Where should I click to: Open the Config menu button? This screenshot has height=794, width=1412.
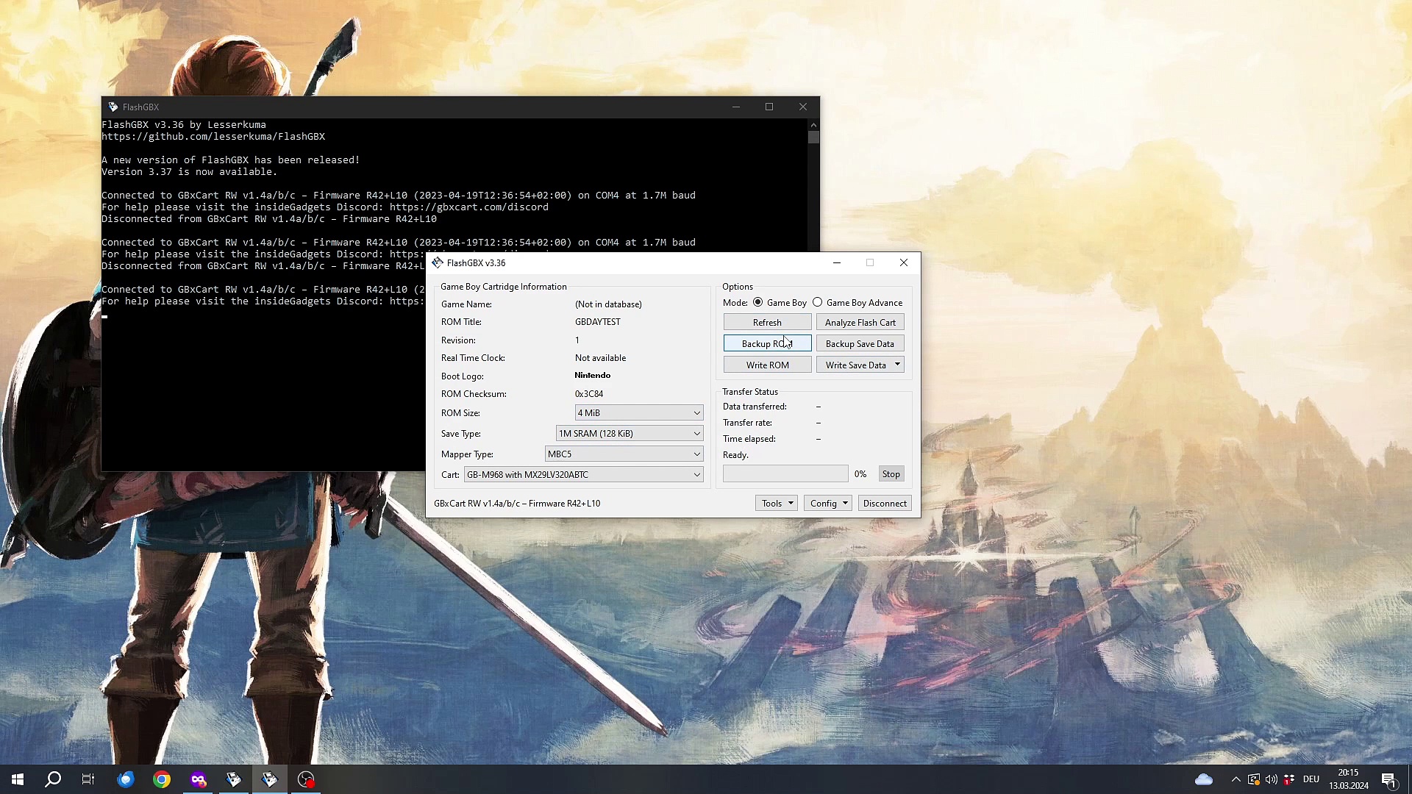tap(827, 504)
